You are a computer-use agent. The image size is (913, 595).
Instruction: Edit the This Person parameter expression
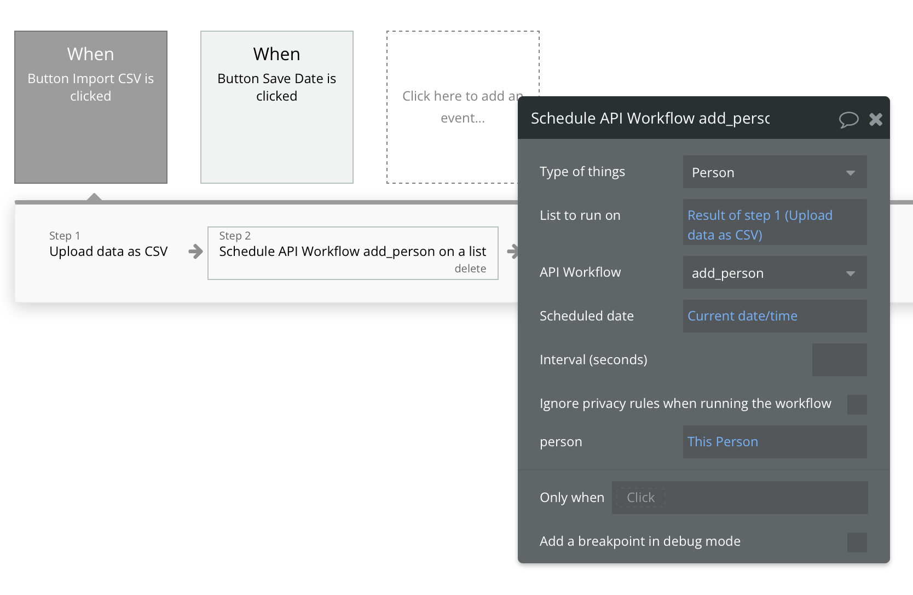point(723,442)
